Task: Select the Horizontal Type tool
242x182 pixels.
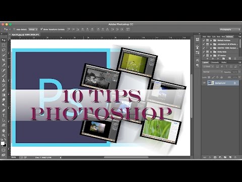Action: click(4, 115)
